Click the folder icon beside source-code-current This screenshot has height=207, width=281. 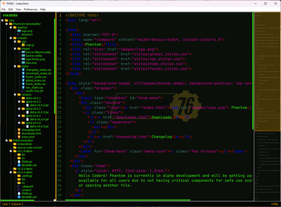click(15, 148)
